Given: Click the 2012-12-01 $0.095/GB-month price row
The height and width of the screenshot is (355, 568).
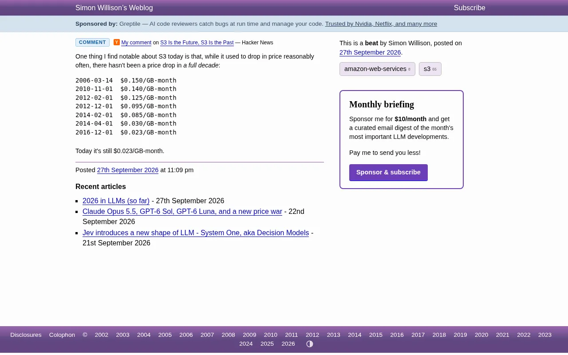Looking at the screenshot, I should (126, 106).
